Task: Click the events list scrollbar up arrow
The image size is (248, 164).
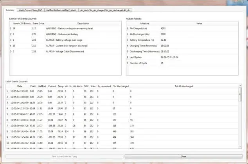Action: pos(240,86)
